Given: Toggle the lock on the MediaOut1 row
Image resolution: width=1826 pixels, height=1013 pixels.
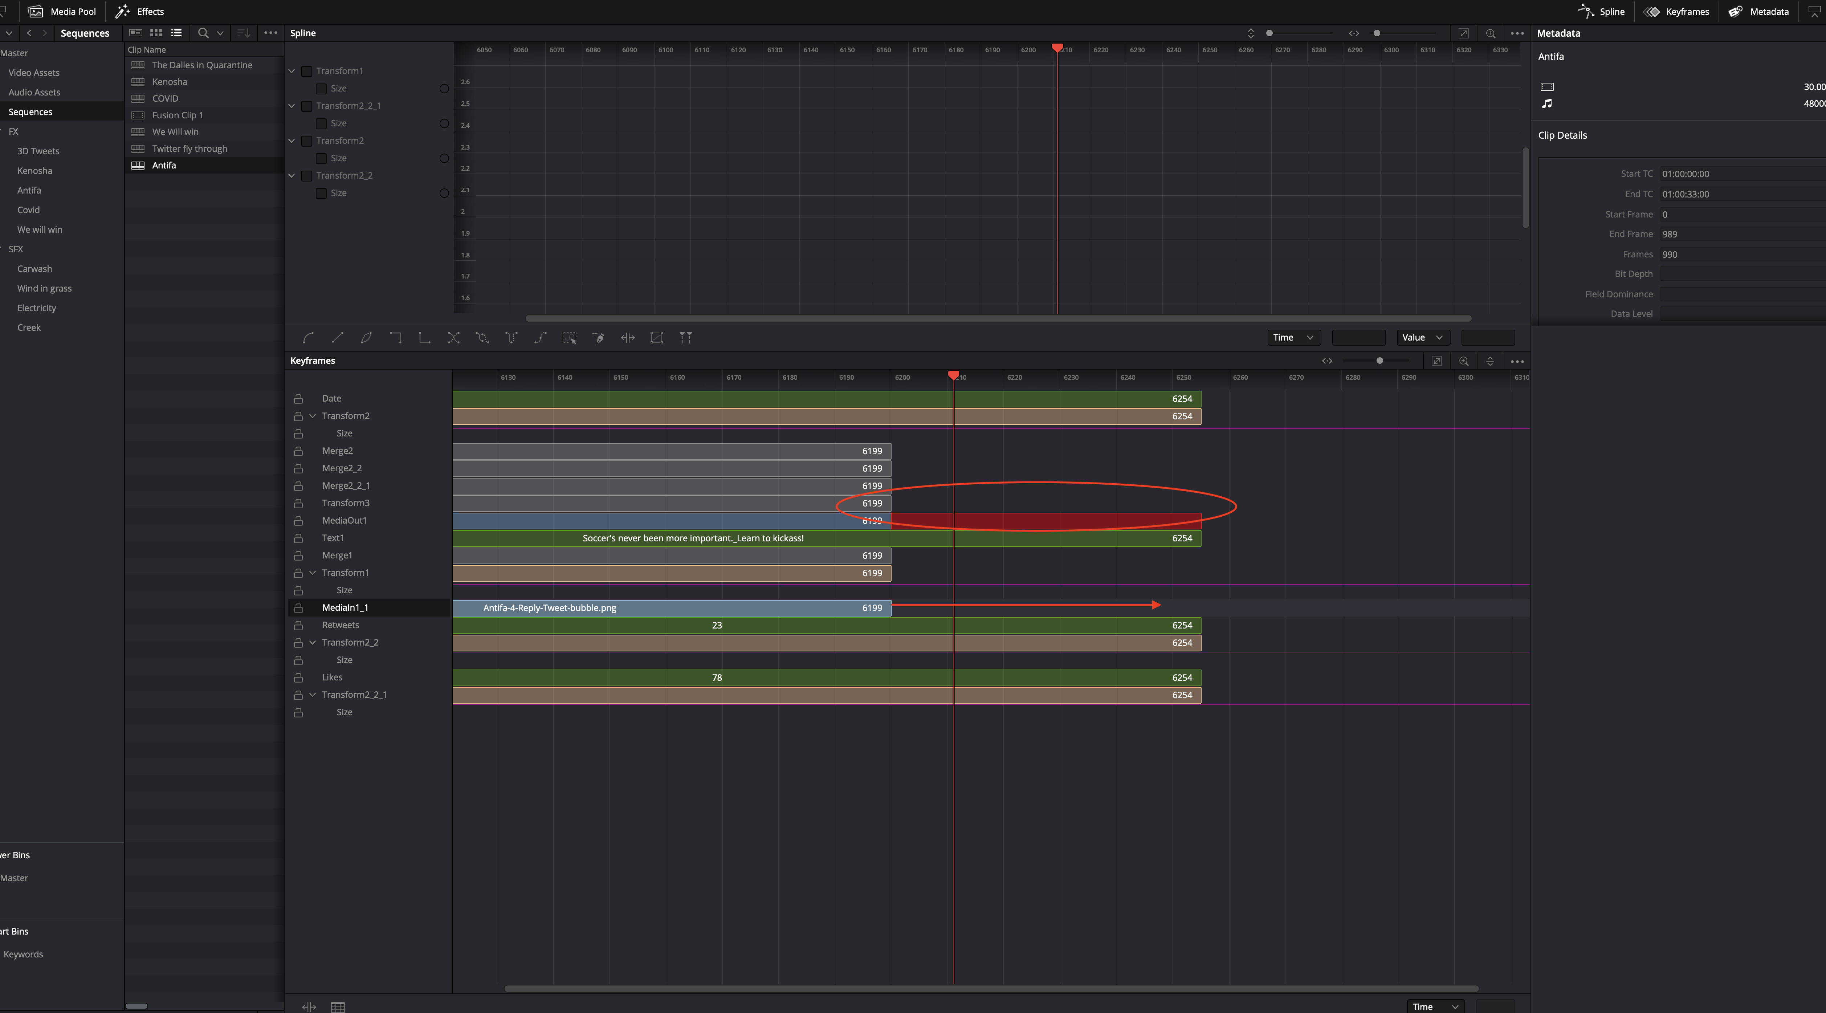Looking at the screenshot, I should 298,520.
